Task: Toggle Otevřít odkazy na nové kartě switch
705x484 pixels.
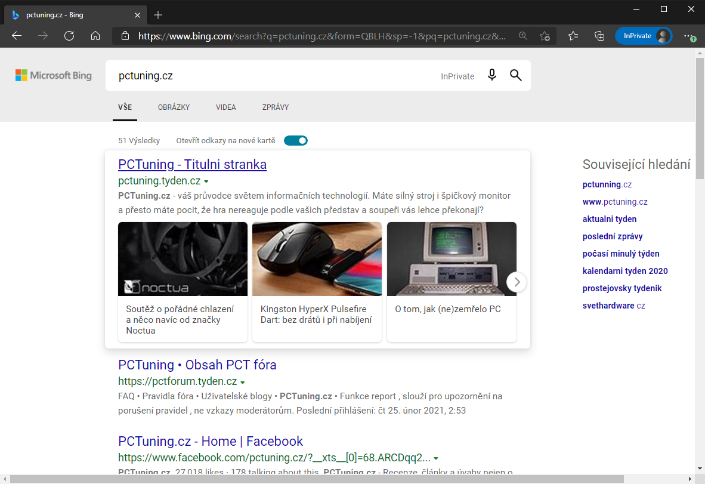Action: tap(296, 141)
